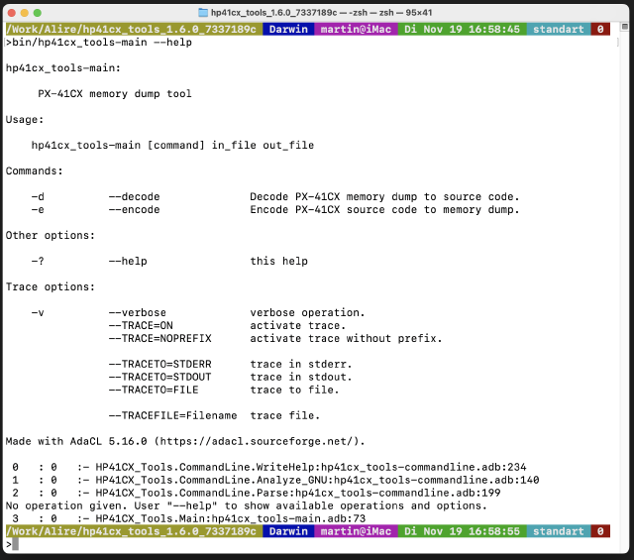Click the bottom prompt path segment
The width and height of the screenshot is (634, 560).
[134, 531]
